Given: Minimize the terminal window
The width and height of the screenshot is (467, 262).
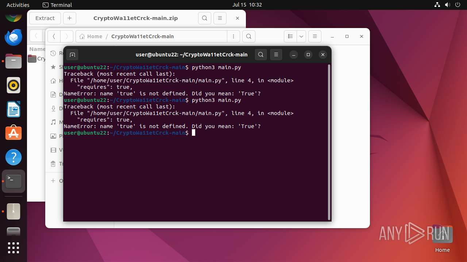Looking at the screenshot, I should pyautogui.click(x=294, y=55).
